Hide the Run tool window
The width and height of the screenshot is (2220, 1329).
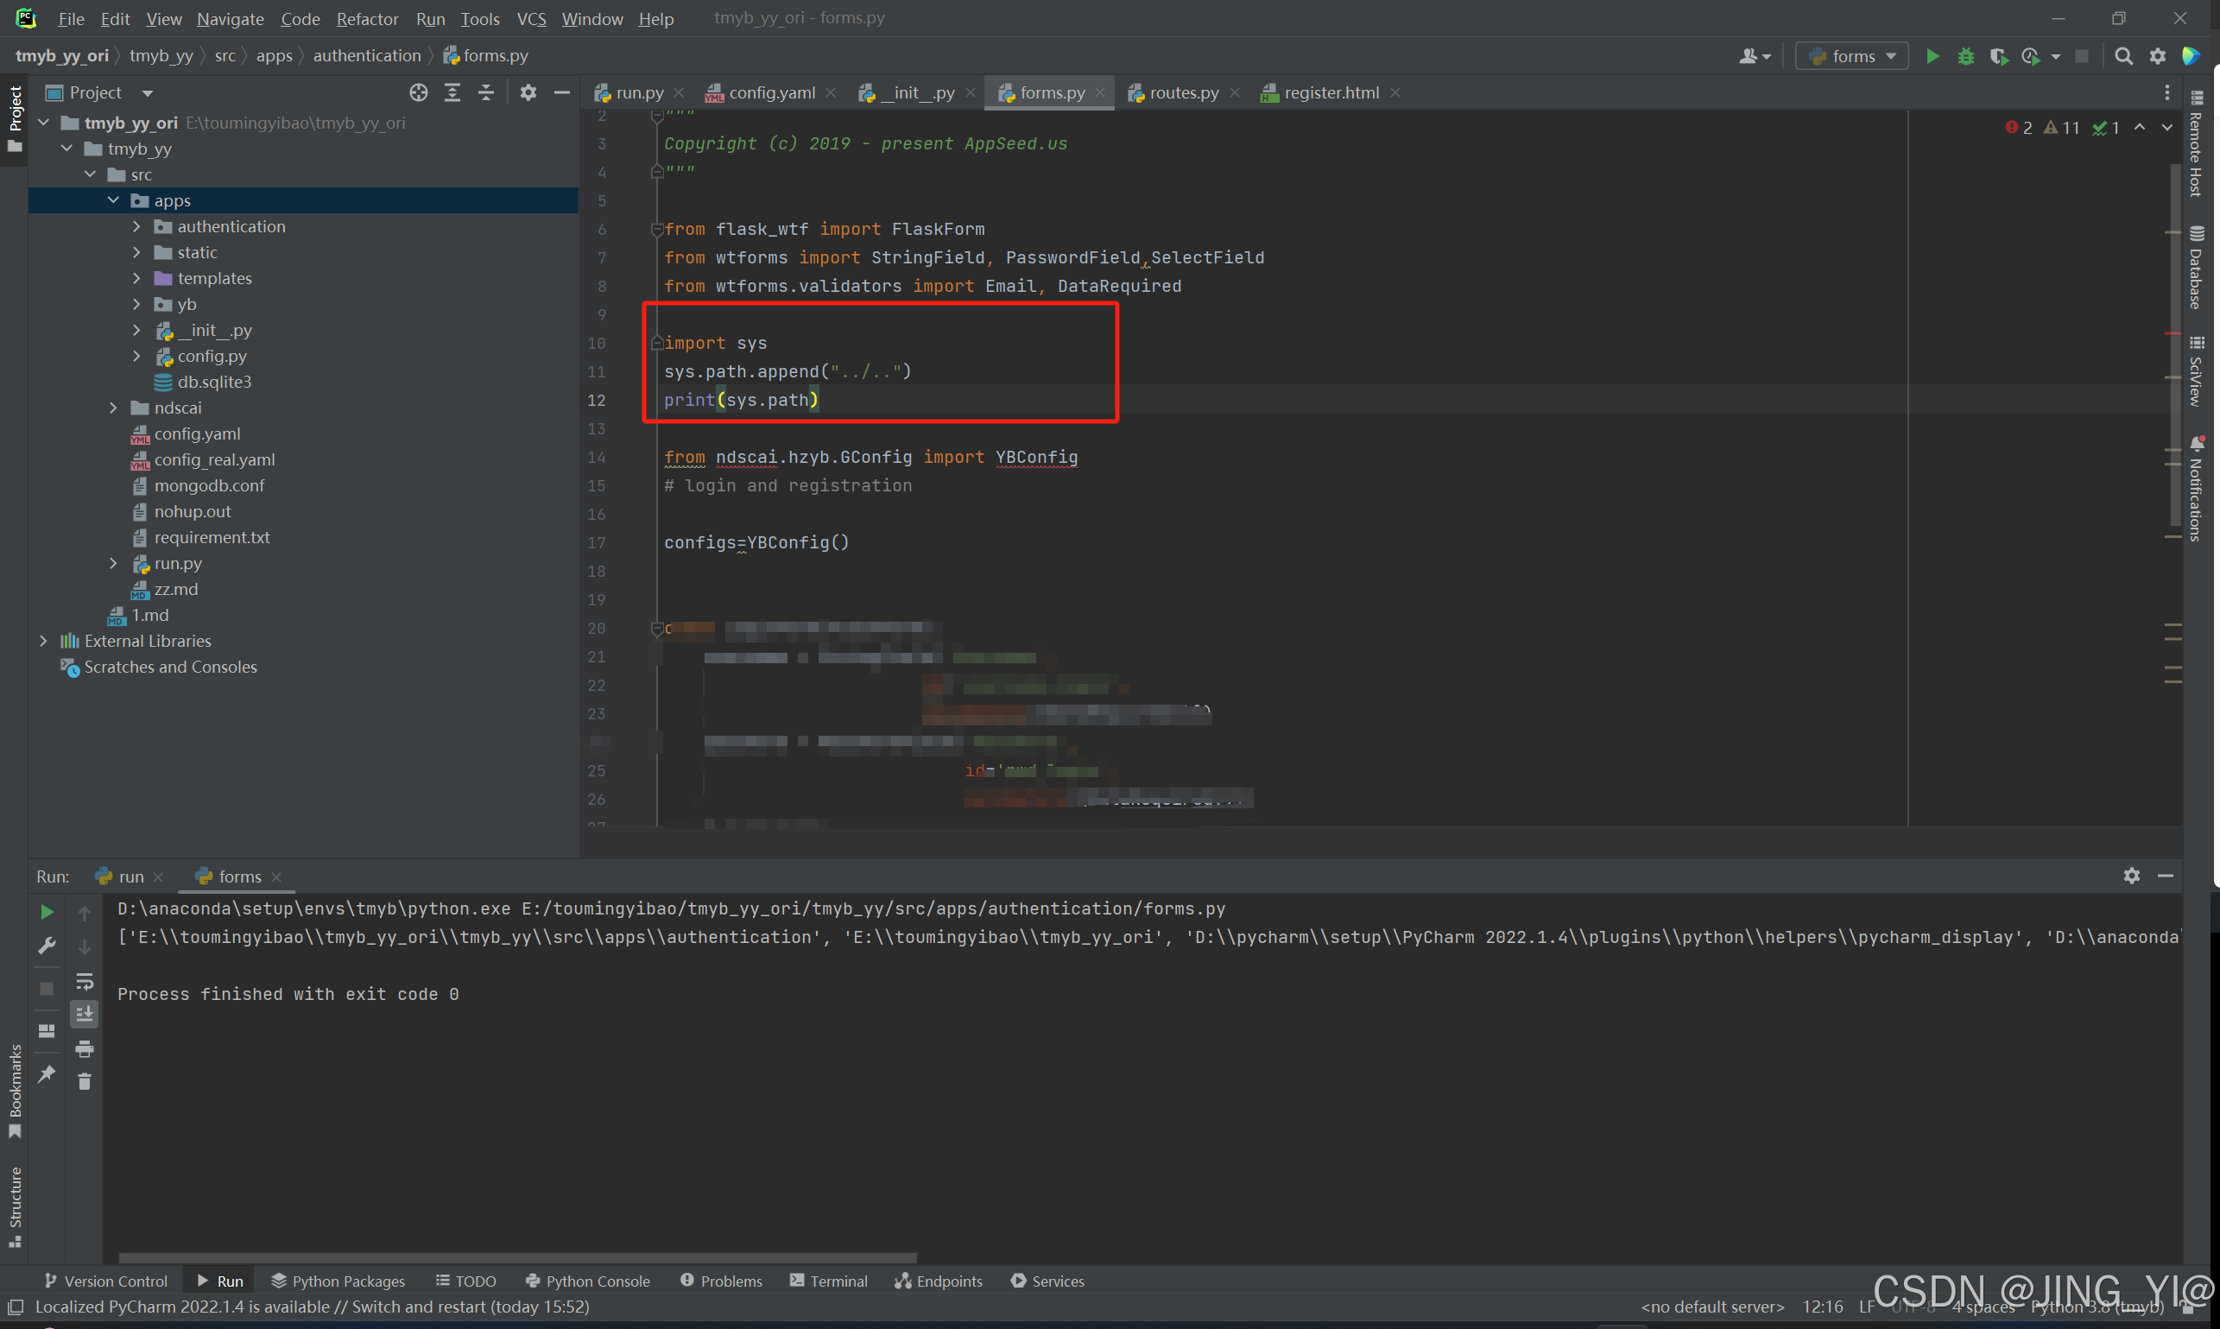point(2166,875)
